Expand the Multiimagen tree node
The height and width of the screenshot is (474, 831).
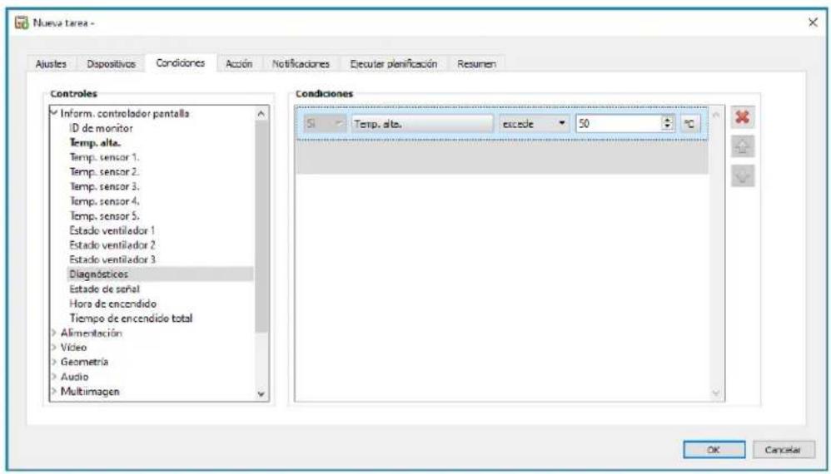(53, 392)
